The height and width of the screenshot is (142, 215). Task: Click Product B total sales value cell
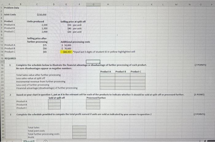123,75
